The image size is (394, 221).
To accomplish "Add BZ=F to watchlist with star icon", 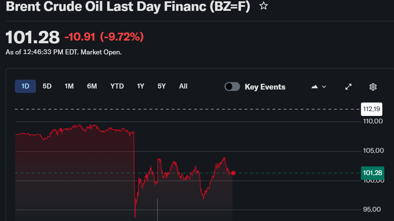I will (x=263, y=6).
